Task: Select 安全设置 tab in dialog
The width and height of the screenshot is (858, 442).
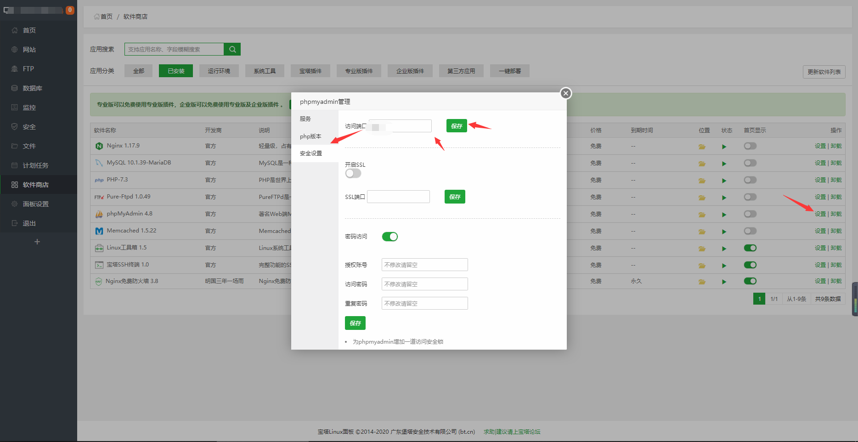Action: click(315, 153)
